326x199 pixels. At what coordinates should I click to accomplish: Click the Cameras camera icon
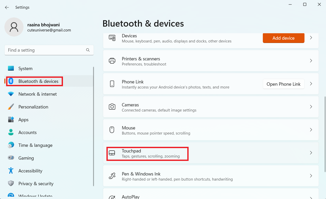tap(112, 107)
